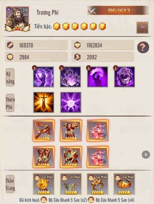This screenshot has height=204, width=154.
Task: Select the purple lightning fist skill icon
Action: click(43, 77)
